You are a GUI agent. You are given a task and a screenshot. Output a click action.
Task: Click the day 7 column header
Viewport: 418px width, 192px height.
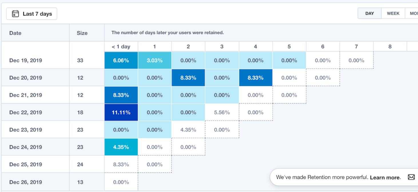pyautogui.click(x=356, y=47)
